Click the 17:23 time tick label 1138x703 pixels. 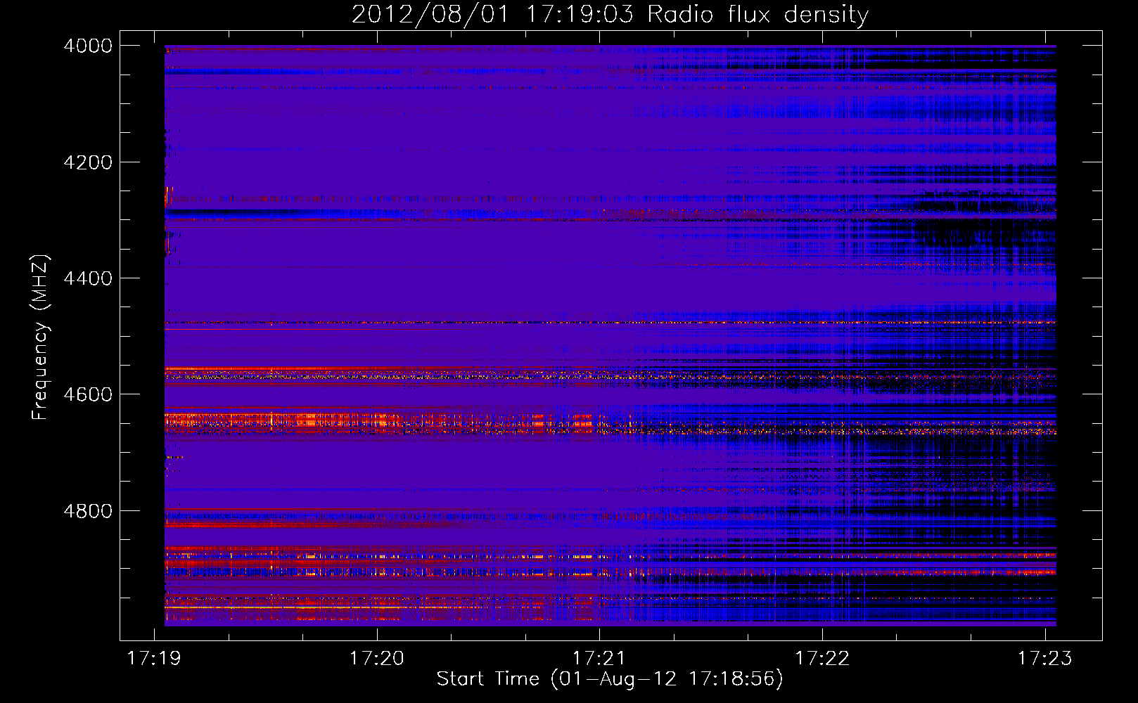tap(1045, 658)
